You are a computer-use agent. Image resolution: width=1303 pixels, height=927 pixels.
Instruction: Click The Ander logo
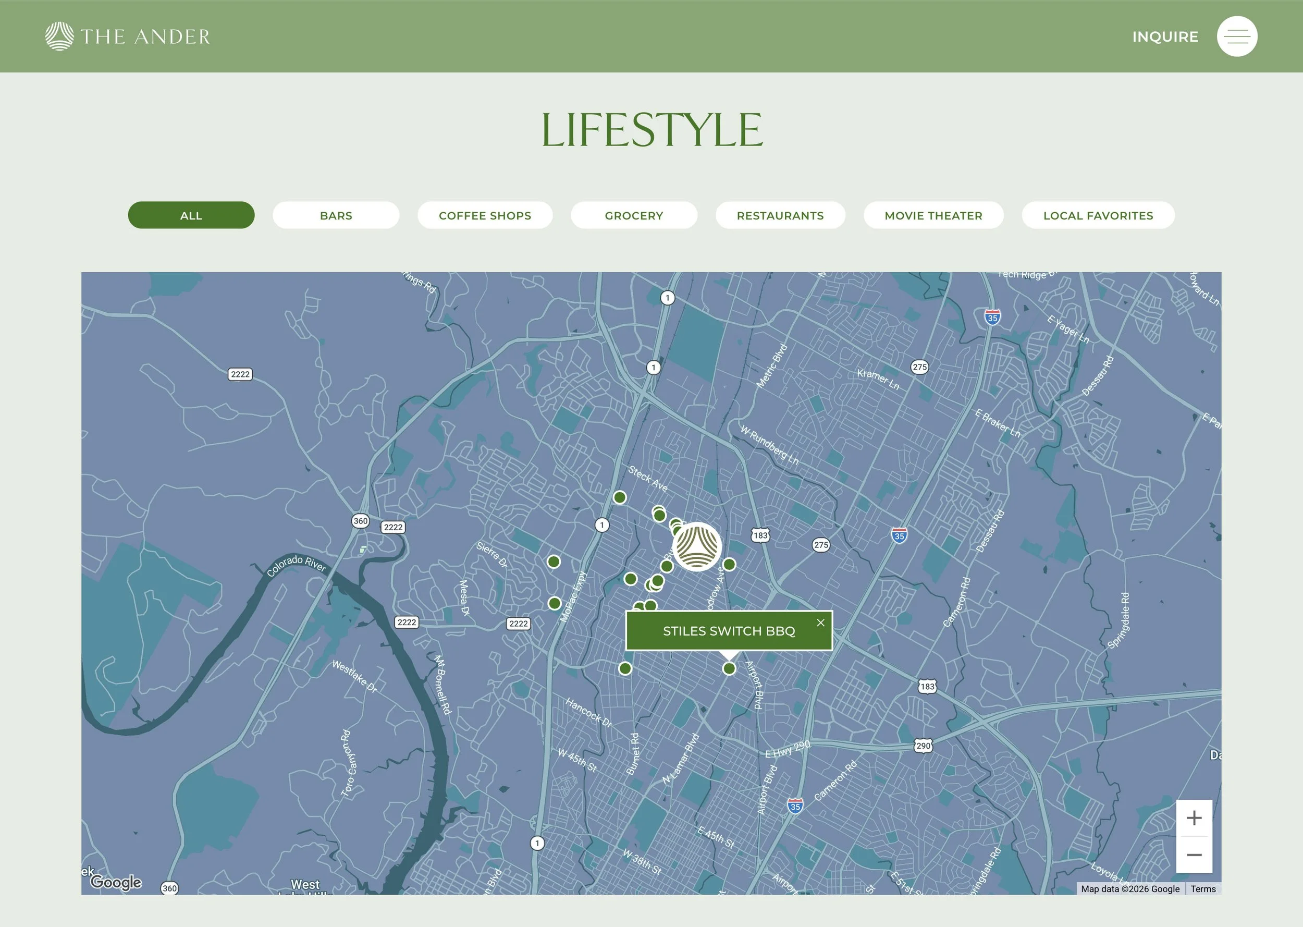[x=127, y=36]
